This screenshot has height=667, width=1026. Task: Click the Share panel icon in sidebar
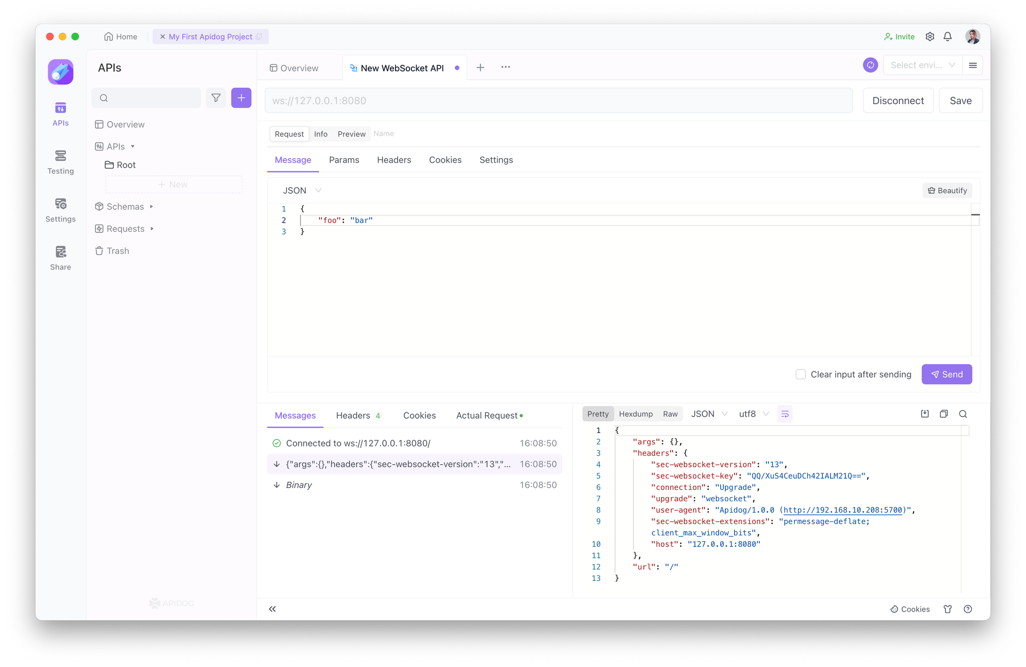tap(62, 257)
